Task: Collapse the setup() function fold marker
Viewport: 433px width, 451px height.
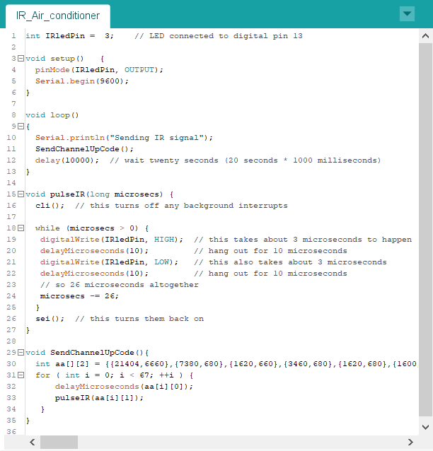Action: point(21,59)
